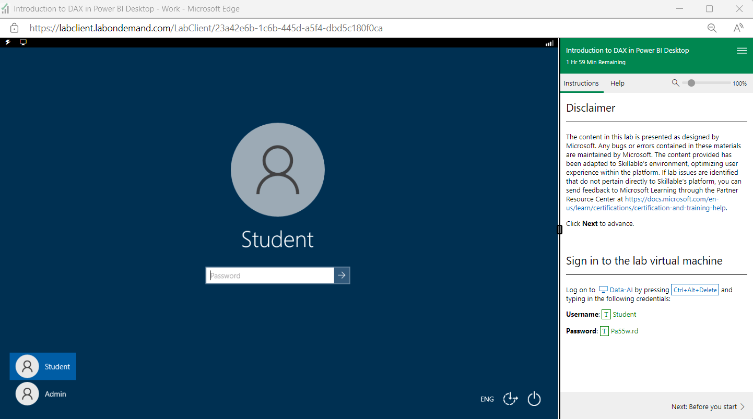Click the Data-AI machine link
Image resolution: width=753 pixels, height=419 pixels.
621,290
